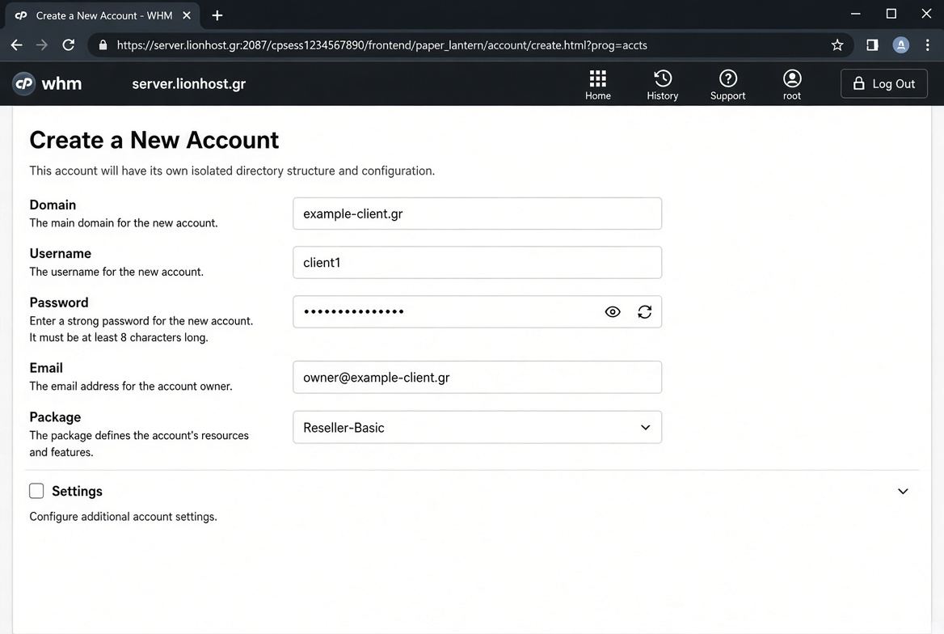
Task: Click the Username field label
Action: point(60,253)
